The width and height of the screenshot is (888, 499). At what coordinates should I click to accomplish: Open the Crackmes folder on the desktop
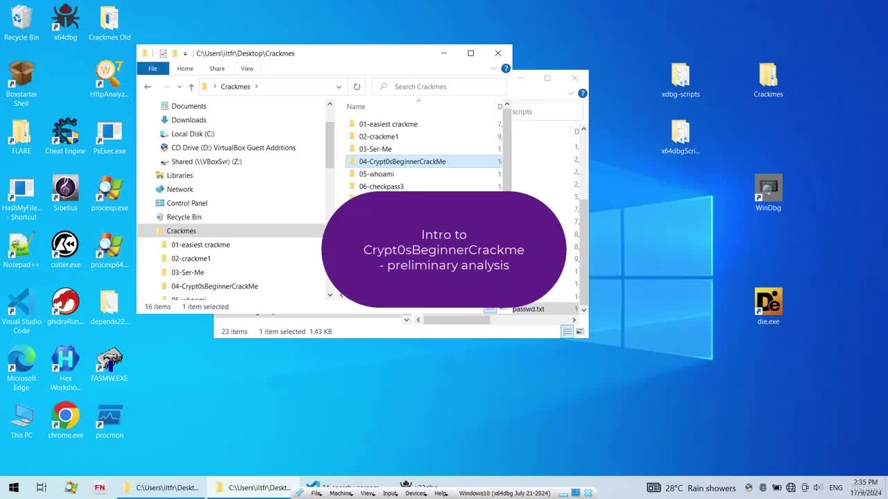(x=768, y=80)
